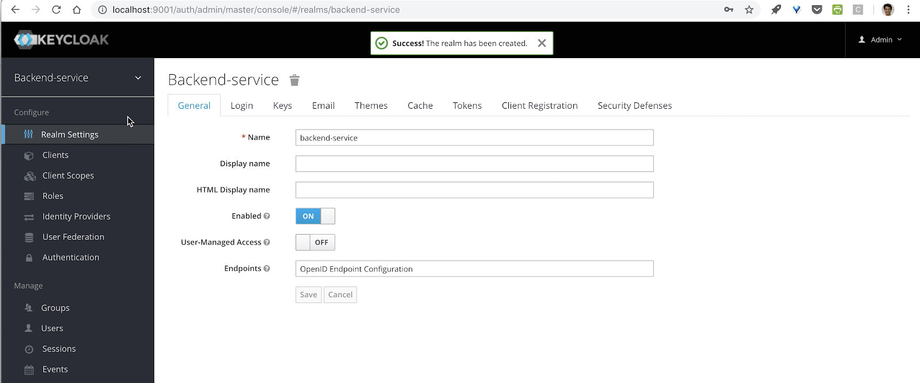The width and height of the screenshot is (920, 383).
Task: Click the Events calendar icon
Action: point(29,370)
